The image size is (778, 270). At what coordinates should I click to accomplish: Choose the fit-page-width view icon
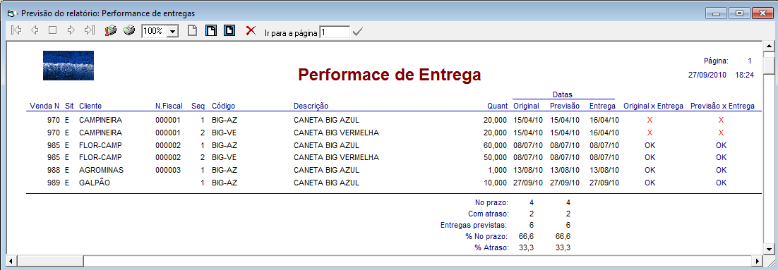point(211,31)
